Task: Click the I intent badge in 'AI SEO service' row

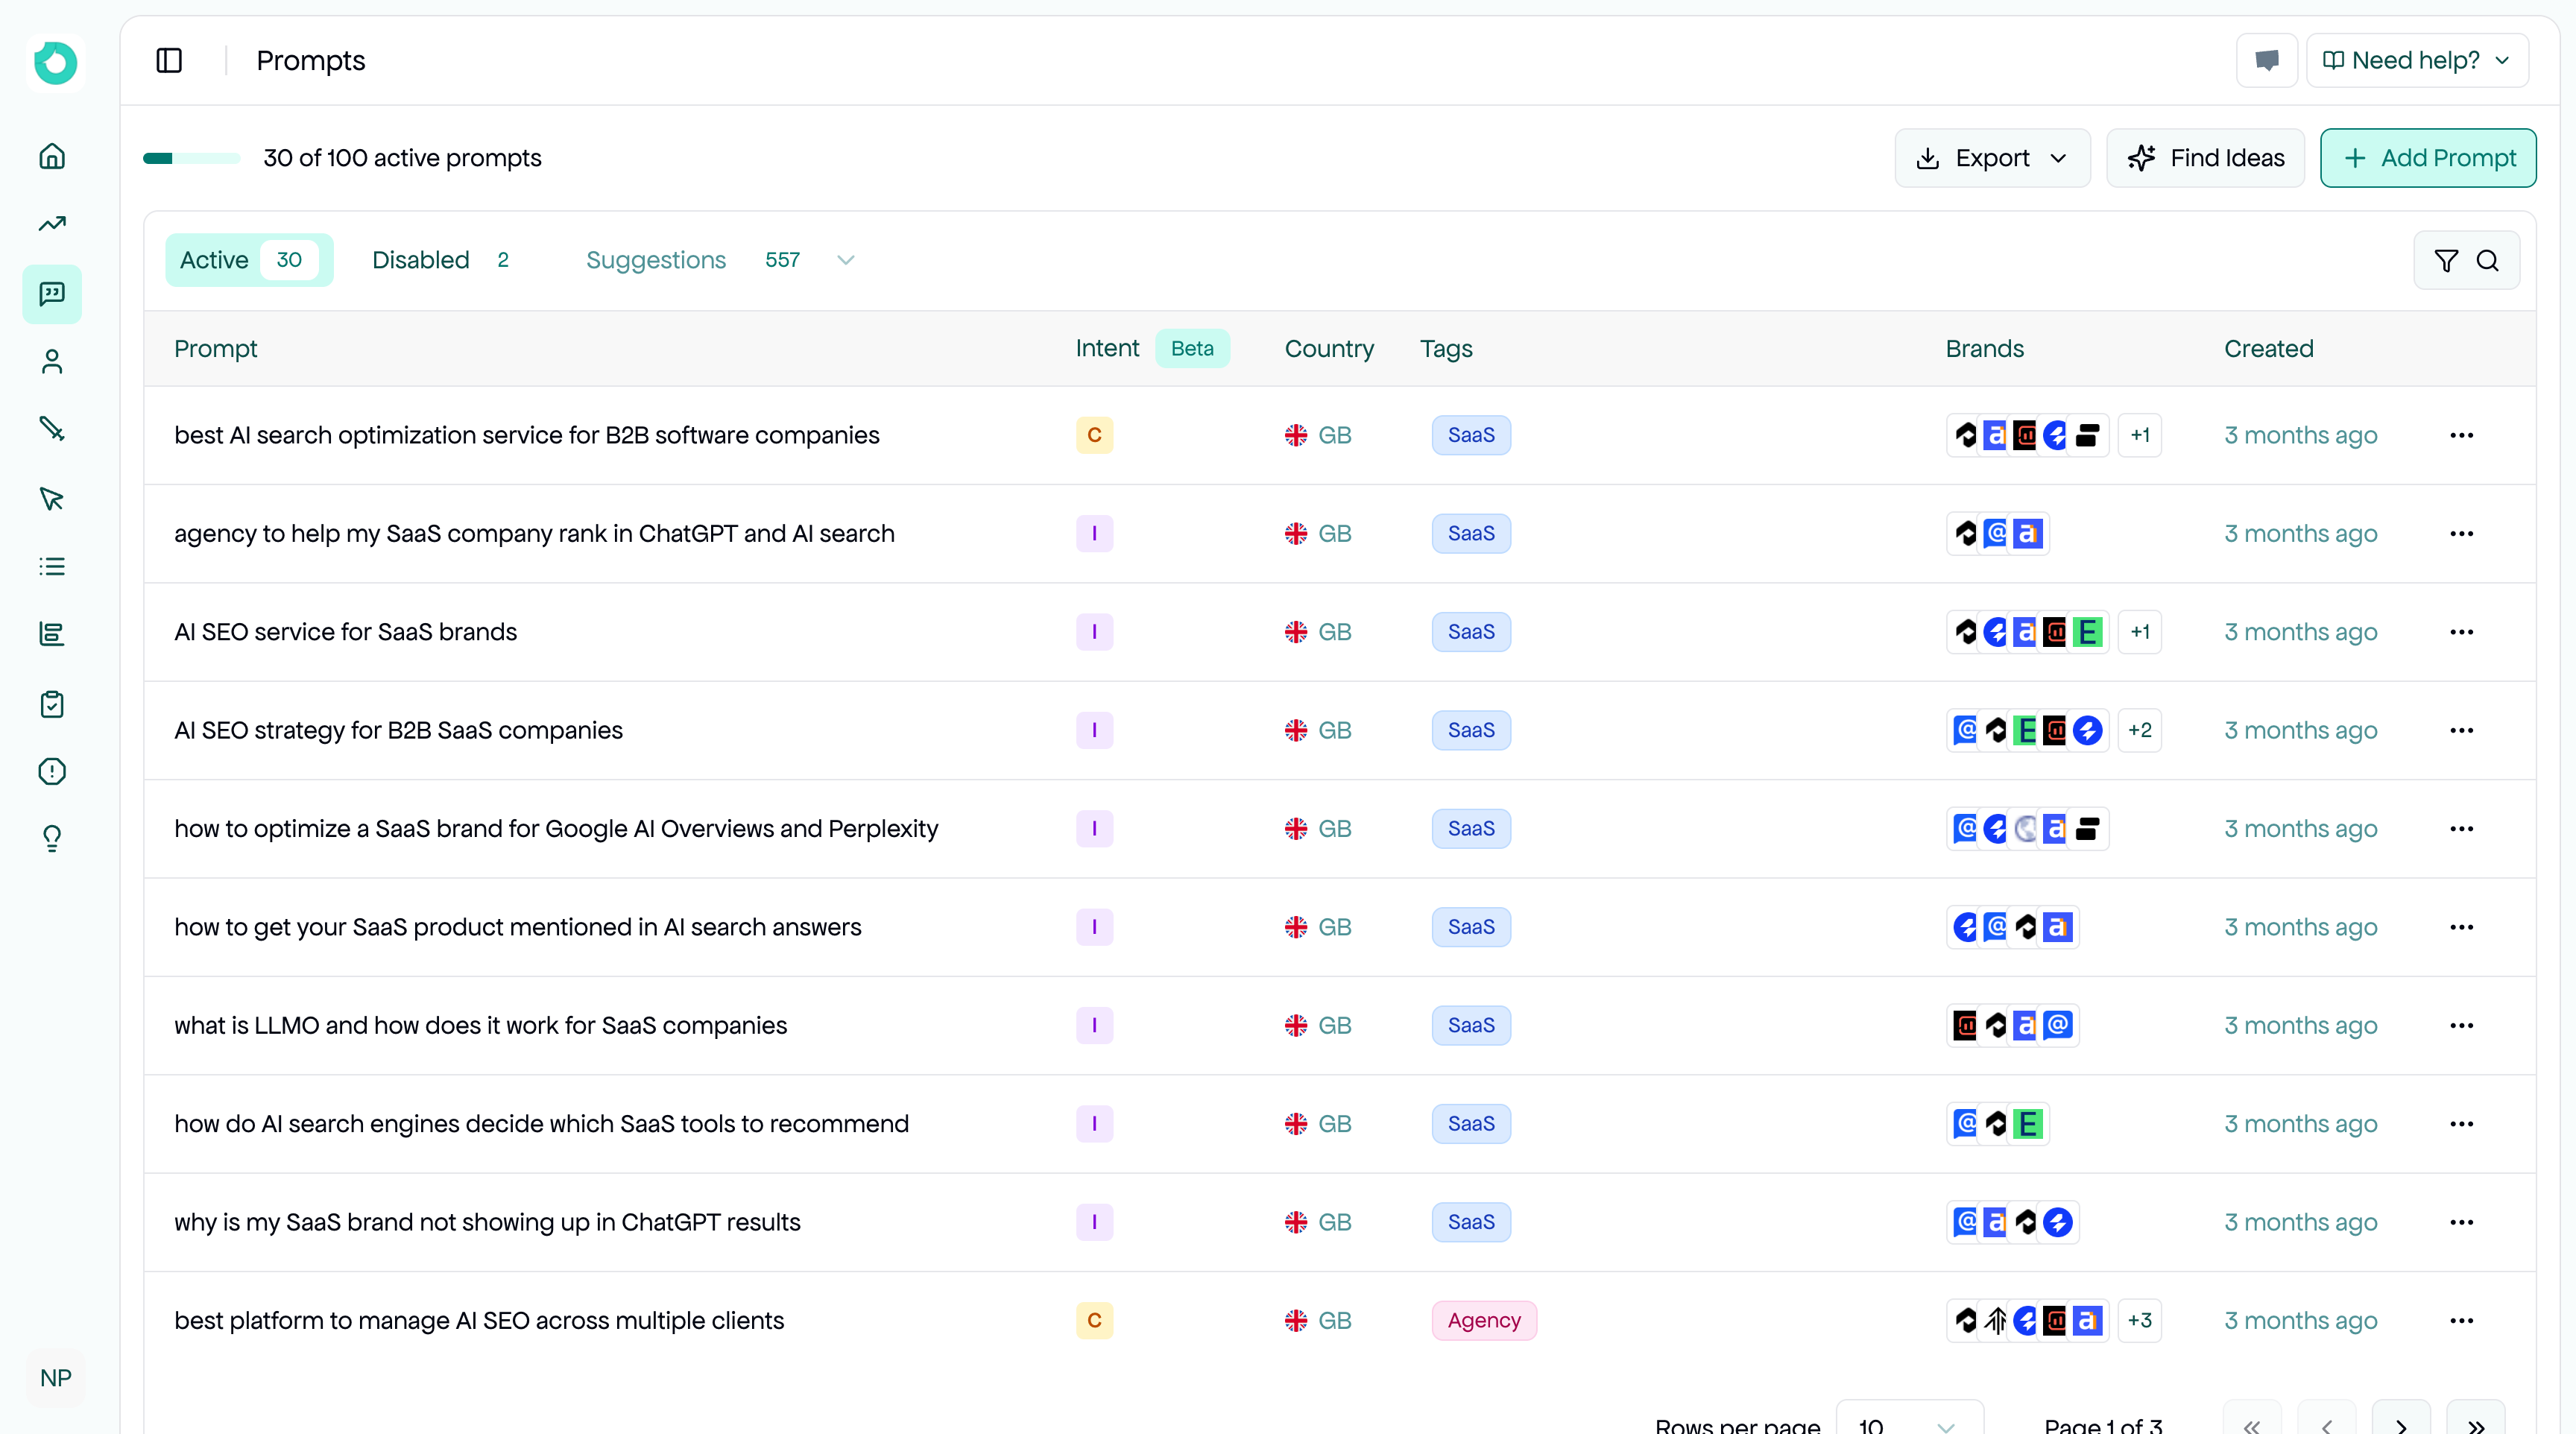Action: (1094, 632)
